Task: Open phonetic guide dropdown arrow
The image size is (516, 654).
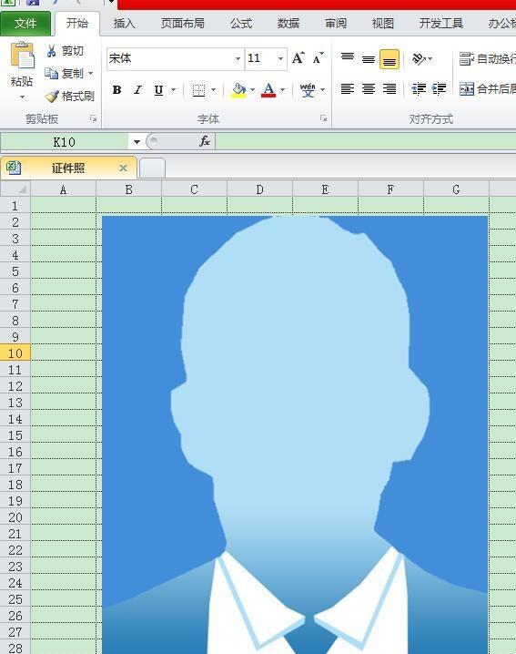Action: click(x=322, y=89)
